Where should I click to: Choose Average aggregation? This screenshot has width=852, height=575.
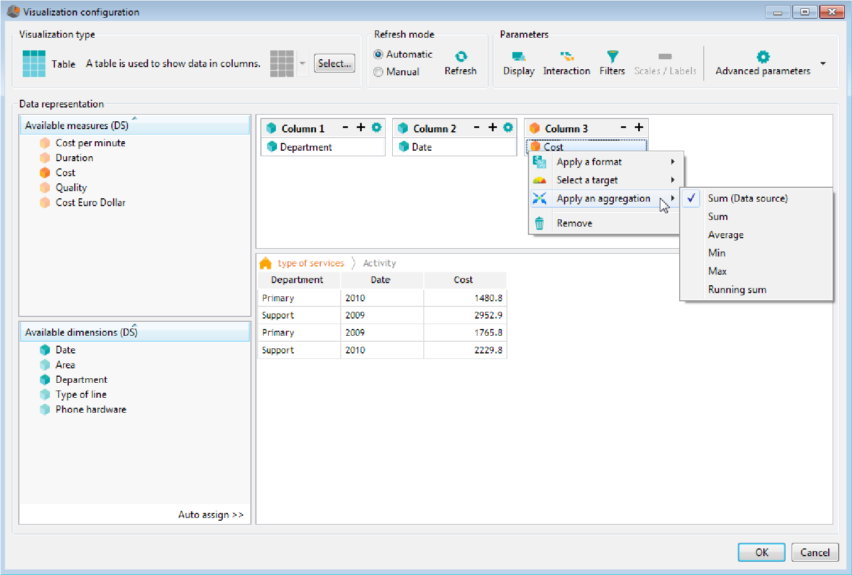[756, 235]
